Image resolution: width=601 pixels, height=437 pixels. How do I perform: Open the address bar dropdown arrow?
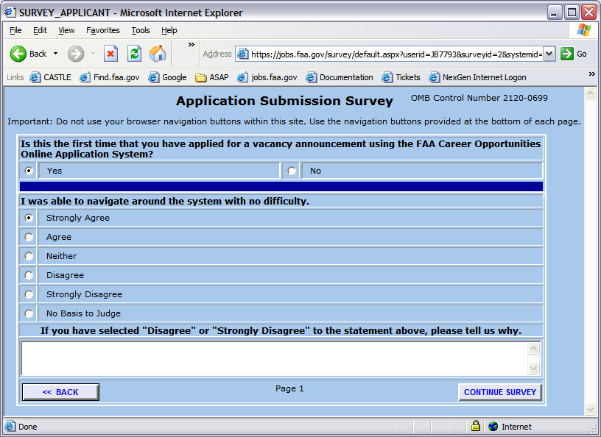tap(549, 54)
